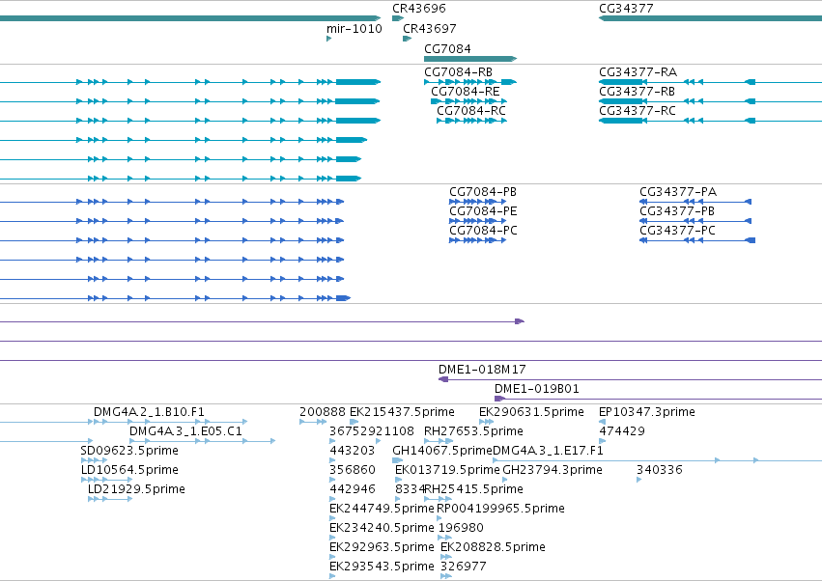This screenshot has width=822, height=581.
Task: Click feature 474429
Action: coord(622,431)
